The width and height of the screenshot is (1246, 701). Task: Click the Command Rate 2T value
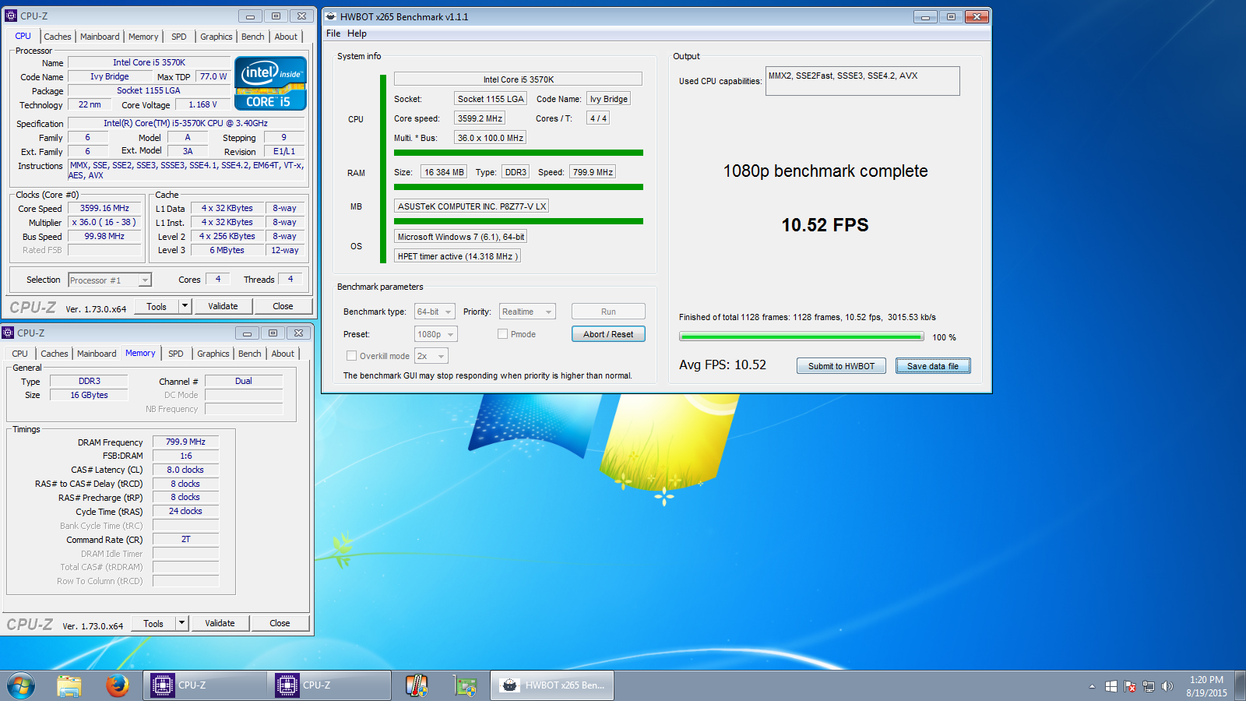click(x=185, y=539)
